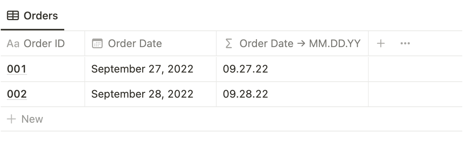Click the sigma formula icon in header

pyautogui.click(x=228, y=44)
